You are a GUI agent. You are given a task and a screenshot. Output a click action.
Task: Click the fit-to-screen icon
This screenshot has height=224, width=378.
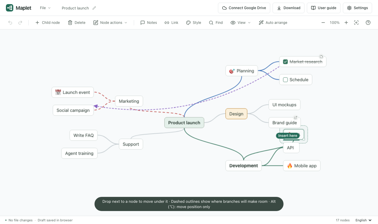(356, 23)
